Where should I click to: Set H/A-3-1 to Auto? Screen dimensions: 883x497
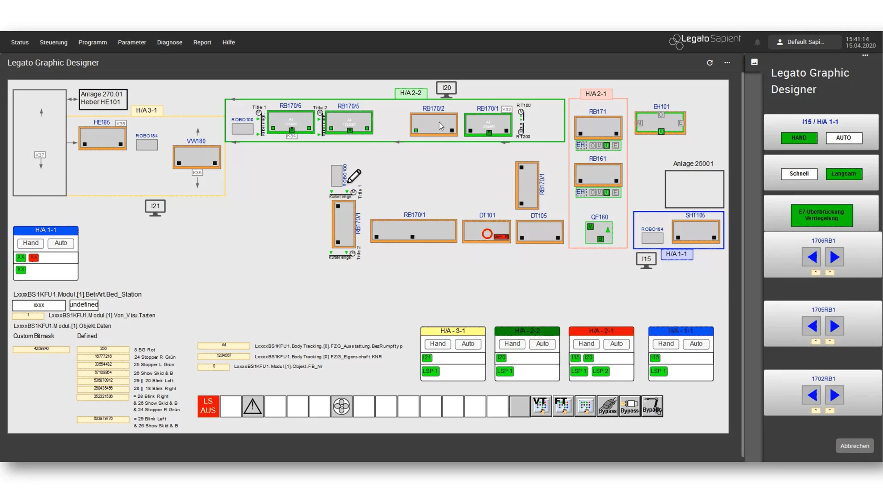[x=468, y=344]
